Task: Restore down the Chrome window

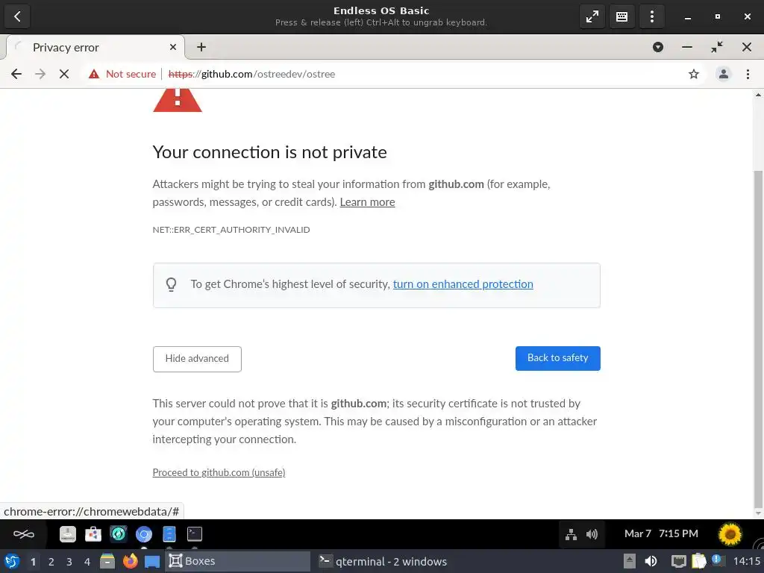Action: click(x=717, y=47)
